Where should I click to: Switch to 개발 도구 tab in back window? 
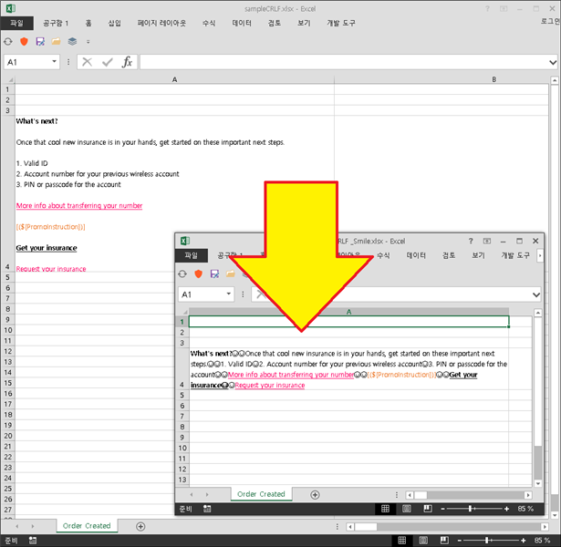pos(341,23)
